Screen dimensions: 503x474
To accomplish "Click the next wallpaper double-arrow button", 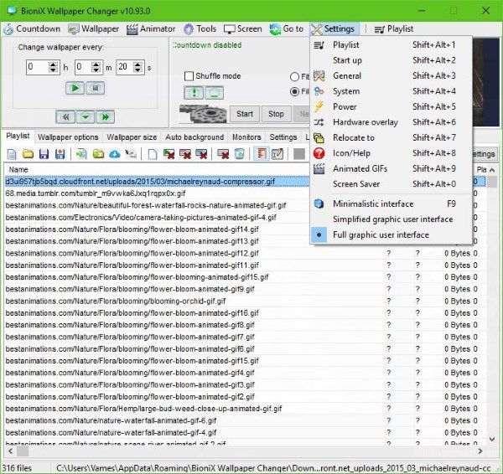I will click(x=106, y=117).
